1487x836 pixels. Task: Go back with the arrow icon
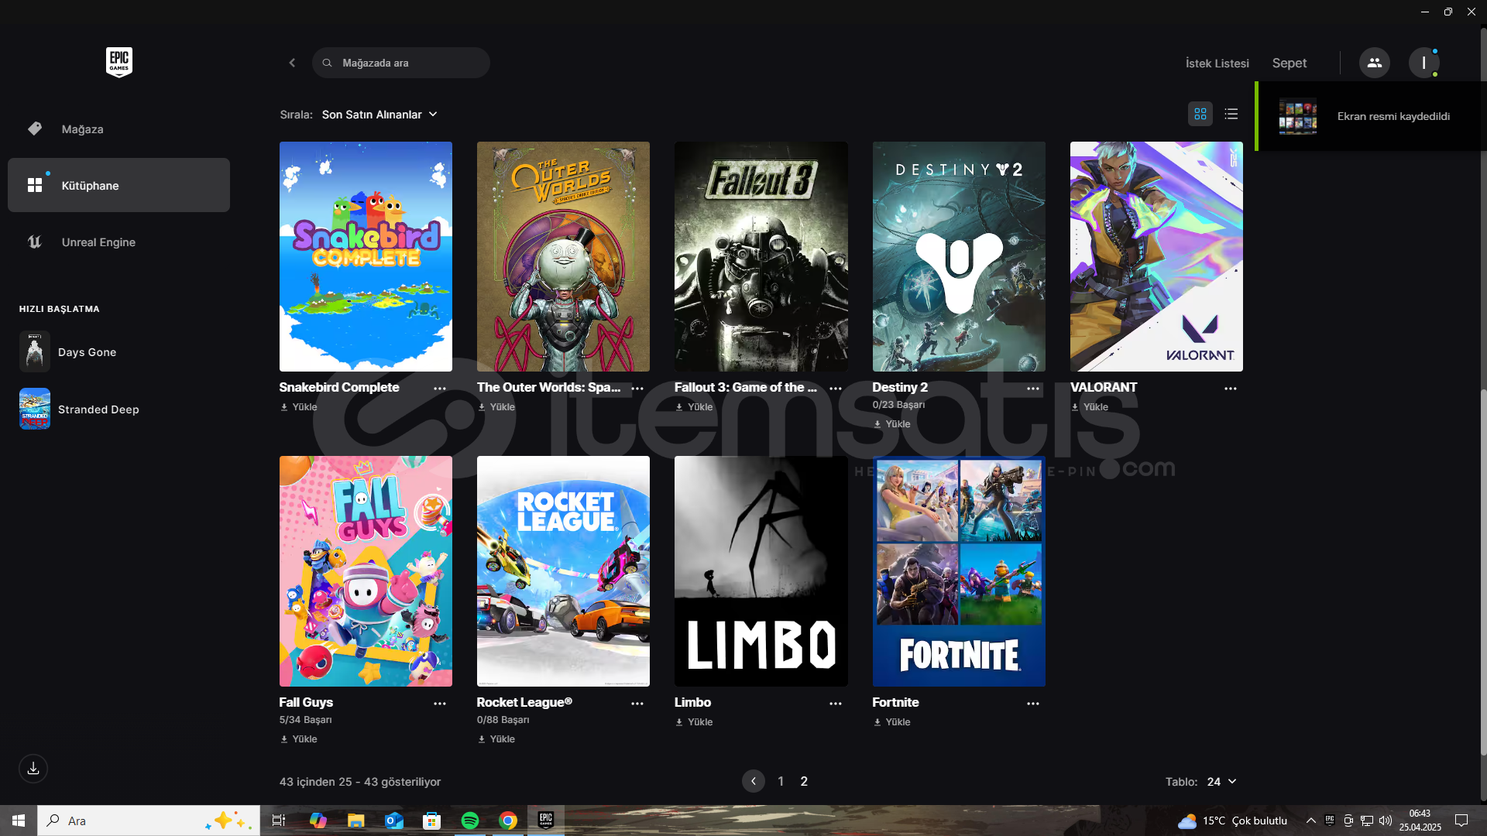point(292,63)
